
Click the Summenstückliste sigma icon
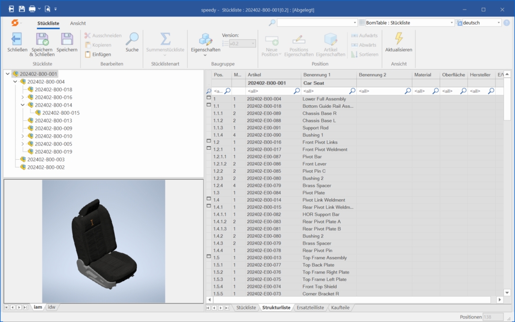tap(165, 39)
